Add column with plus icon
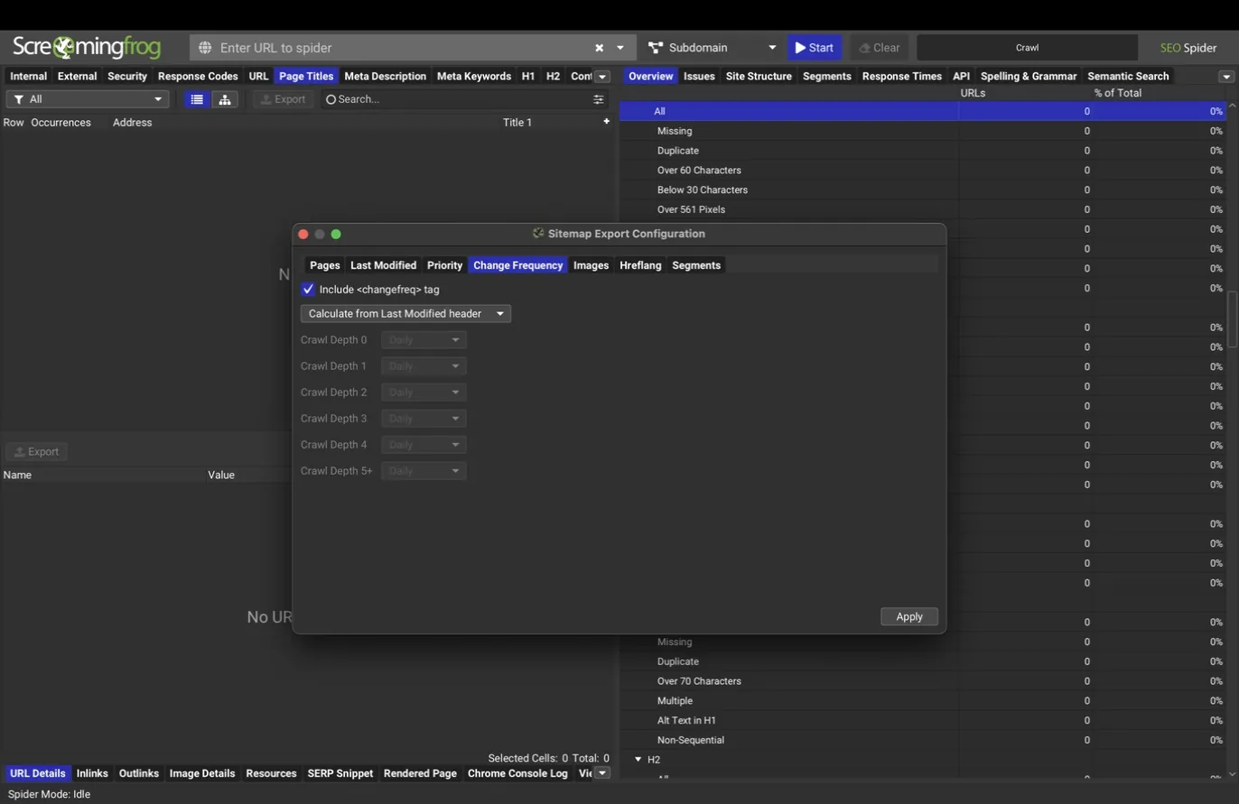 click(606, 122)
